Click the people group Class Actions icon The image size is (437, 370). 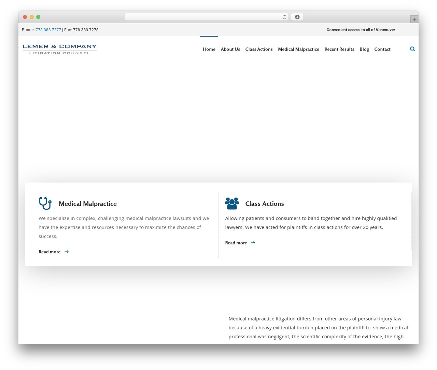(x=232, y=203)
